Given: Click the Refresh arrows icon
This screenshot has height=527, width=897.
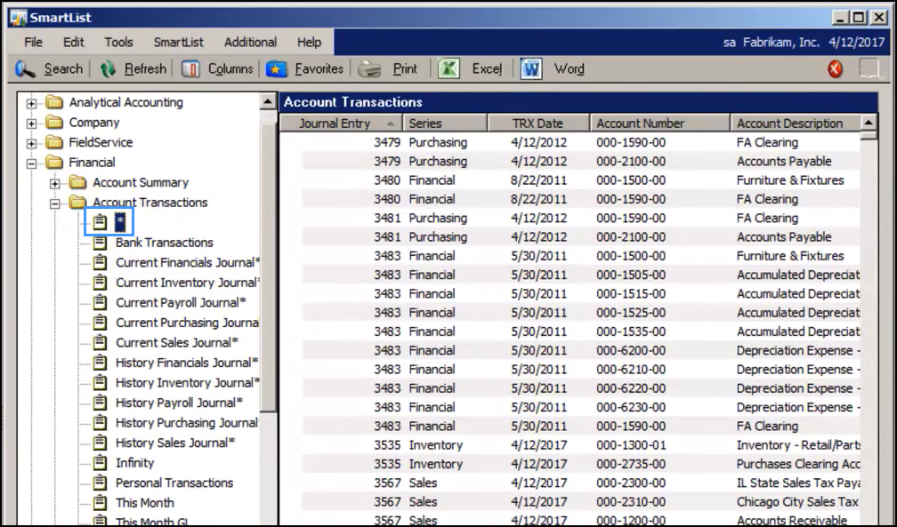Looking at the screenshot, I should pos(108,69).
